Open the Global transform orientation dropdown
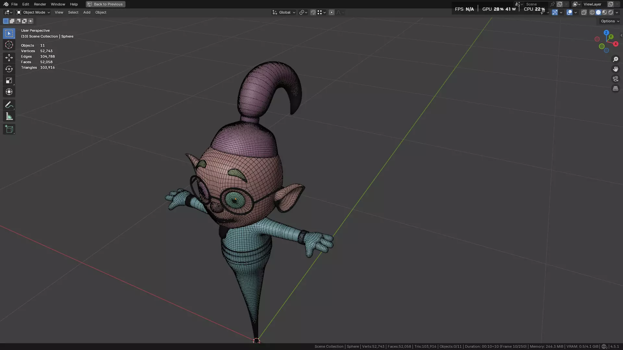Screen dimensions: 623x350 point(284,12)
